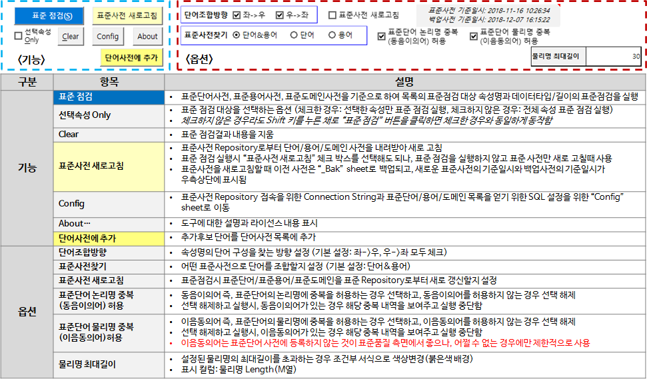
Task: Select the About… table cell
Action: [109, 224]
